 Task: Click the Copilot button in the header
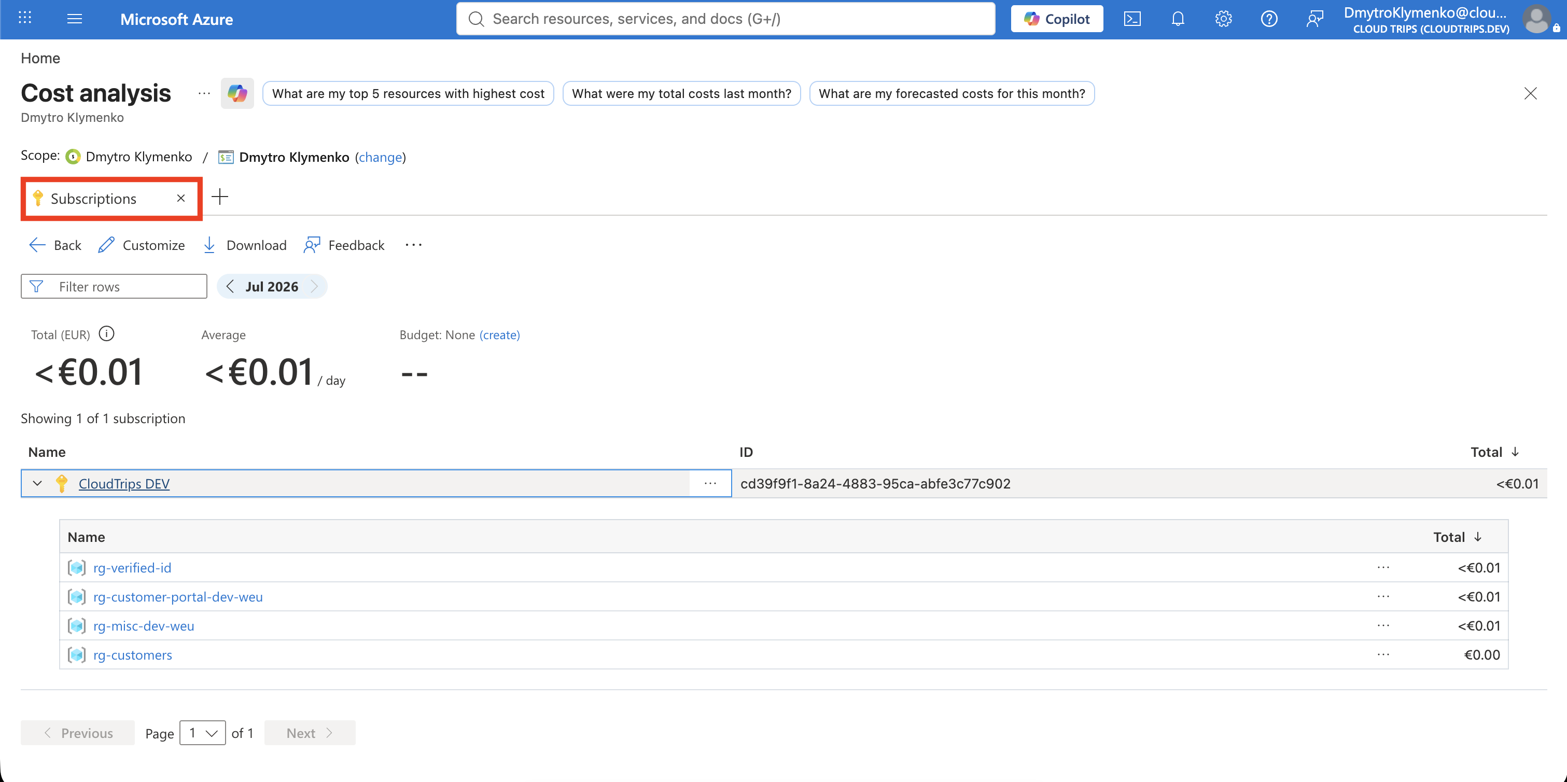pos(1057,19)
